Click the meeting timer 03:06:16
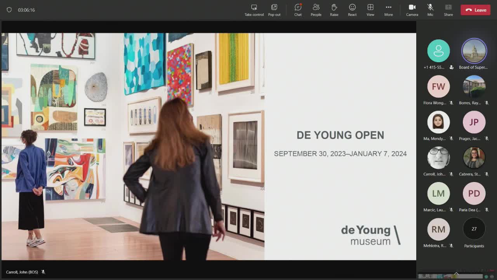Screen dimensions: 497x280 coord(26,10)
